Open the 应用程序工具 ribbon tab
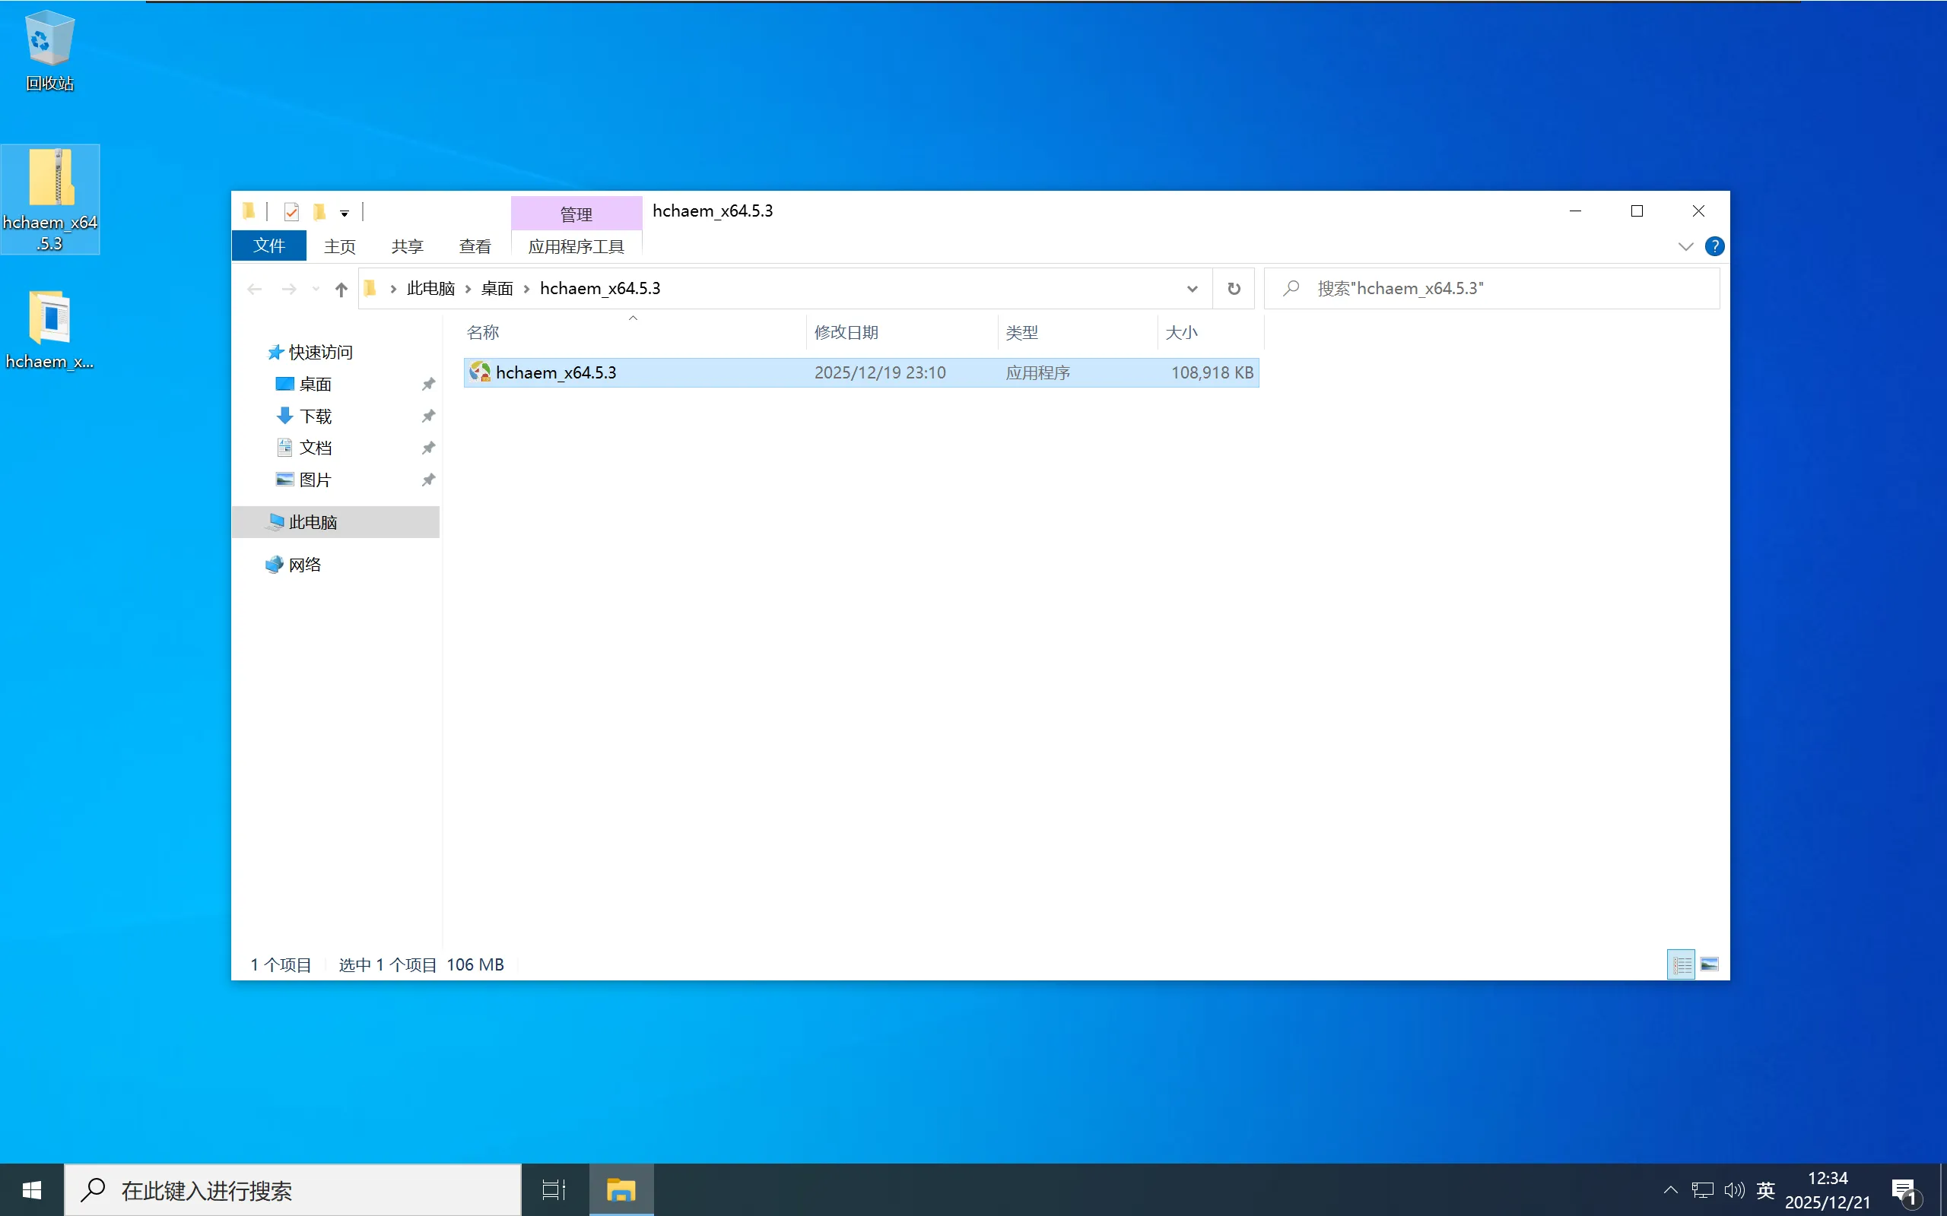This screenshot has height=1216, width=1947. 576,246
